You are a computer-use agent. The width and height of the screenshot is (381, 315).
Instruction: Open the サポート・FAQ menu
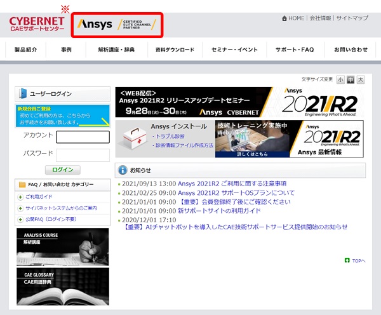click(295, 50)
